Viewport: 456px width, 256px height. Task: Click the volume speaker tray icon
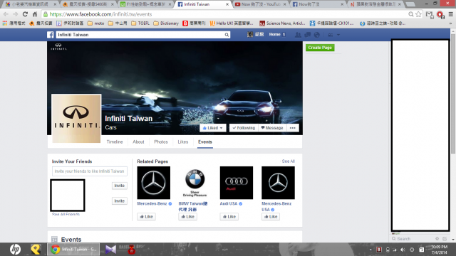(403, 250)
